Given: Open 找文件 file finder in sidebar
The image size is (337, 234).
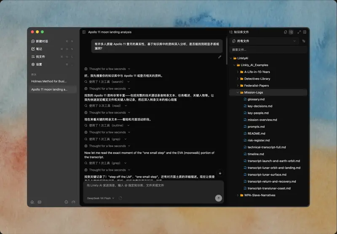Looking at the screenshot, I should 53,57.
